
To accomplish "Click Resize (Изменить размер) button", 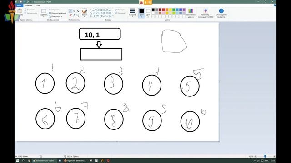I will pyautogui.click(x=58, y=13).
